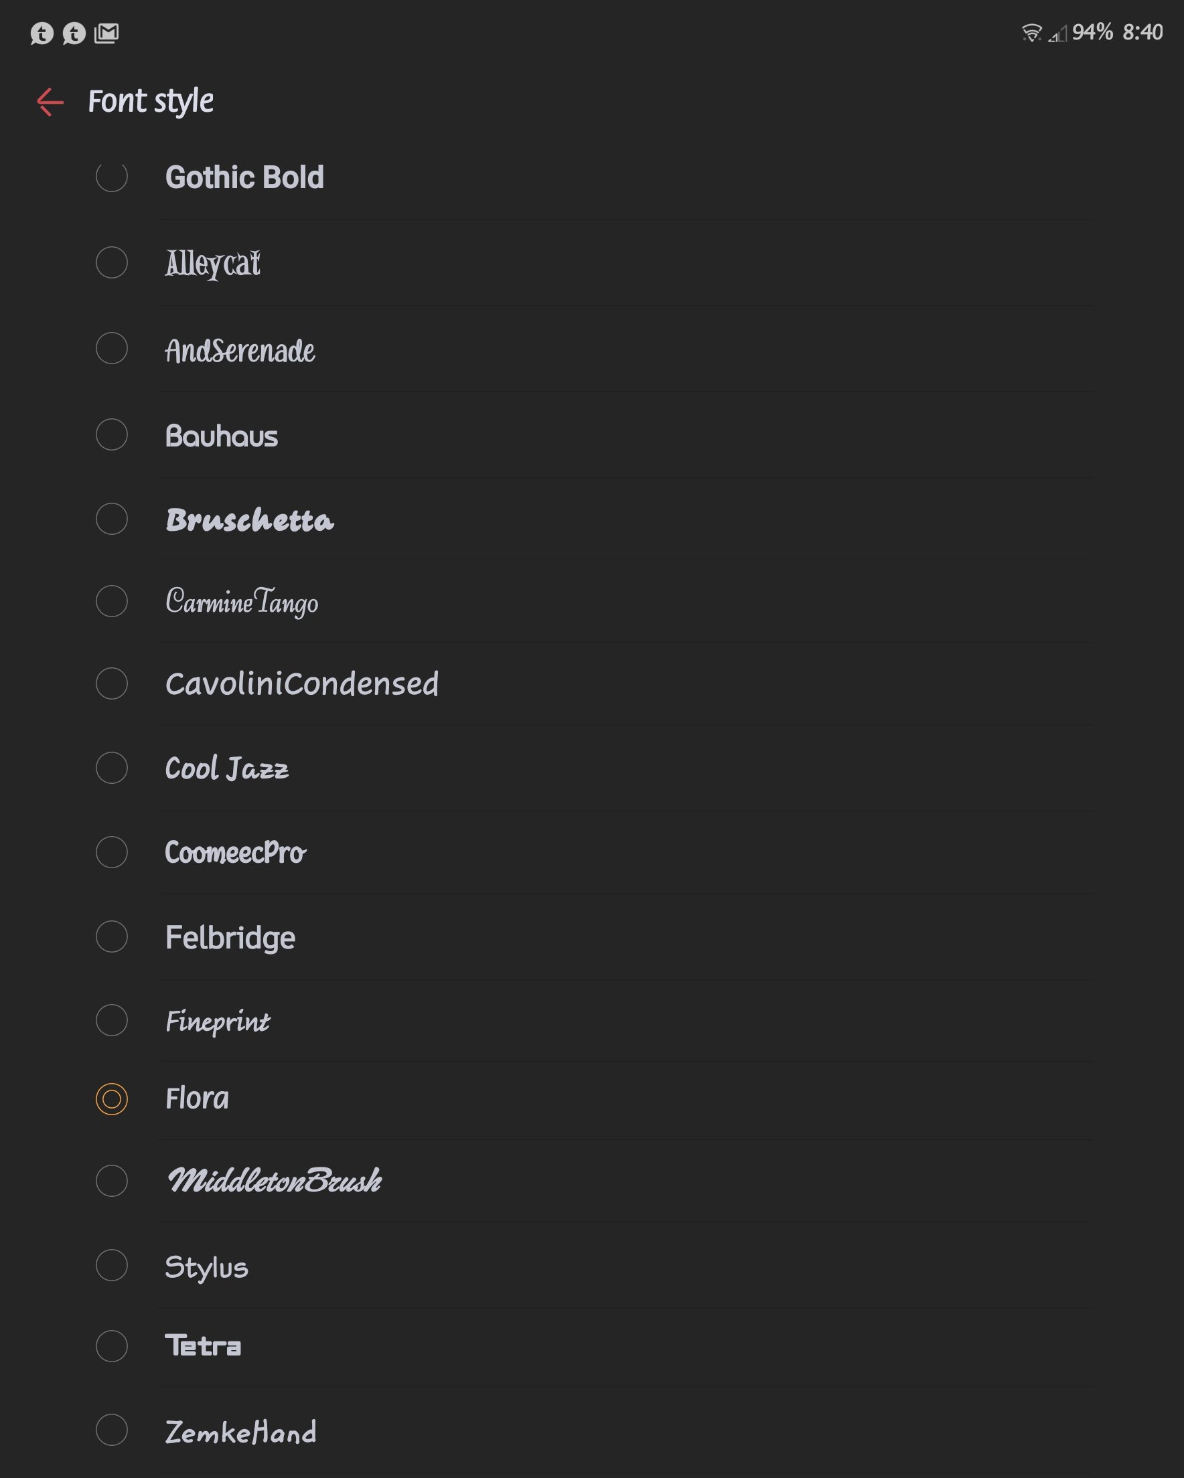Choose the CarmineTango font label

point(242,602)
